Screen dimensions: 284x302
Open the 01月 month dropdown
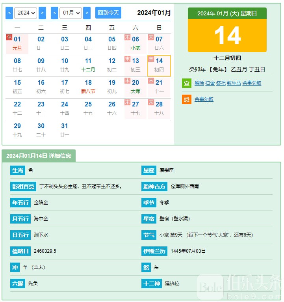pos(71,13)
